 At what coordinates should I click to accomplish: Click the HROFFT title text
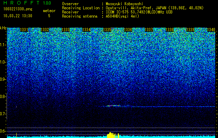click(21, 3)
